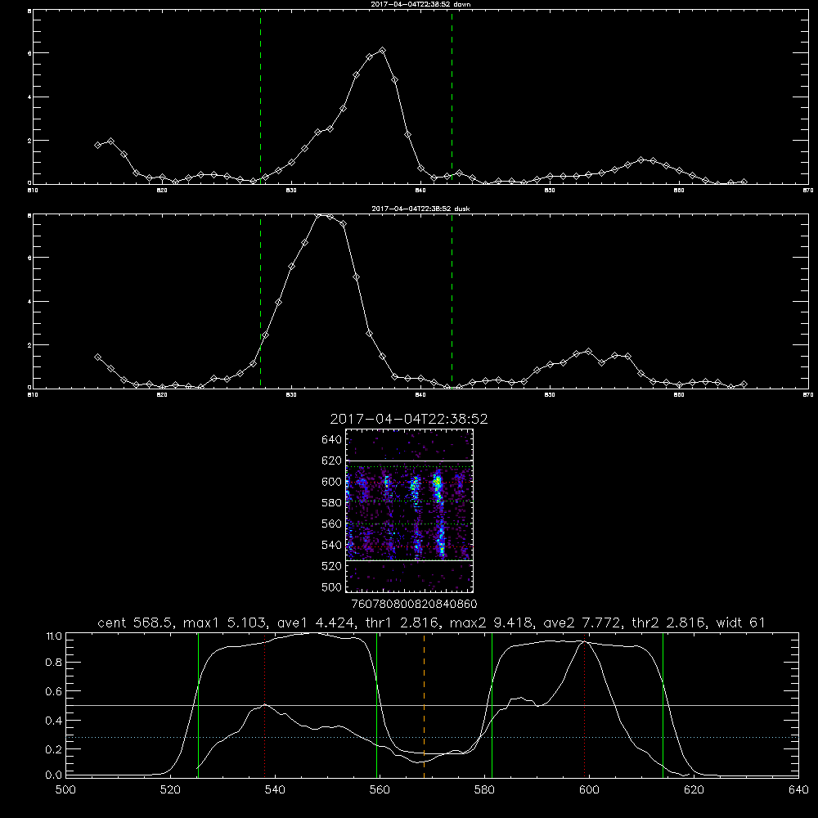
Task: Click x-axis label '540' of bottom plot
Action: pos(275,790)
